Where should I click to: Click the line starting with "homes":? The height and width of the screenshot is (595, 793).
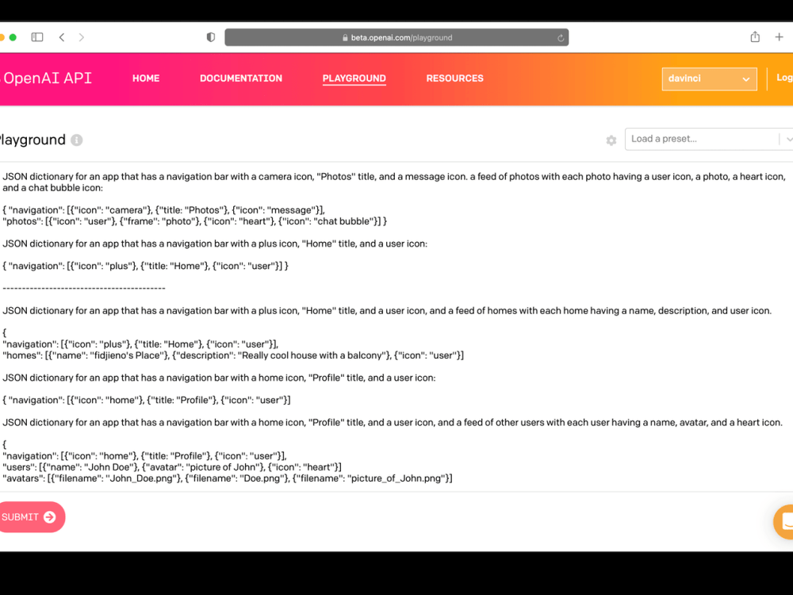point(232,355)
